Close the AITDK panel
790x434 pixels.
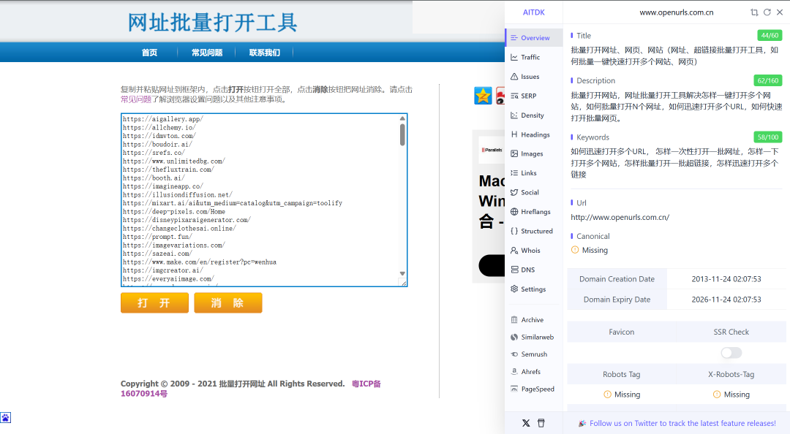[x=780, y=12]
